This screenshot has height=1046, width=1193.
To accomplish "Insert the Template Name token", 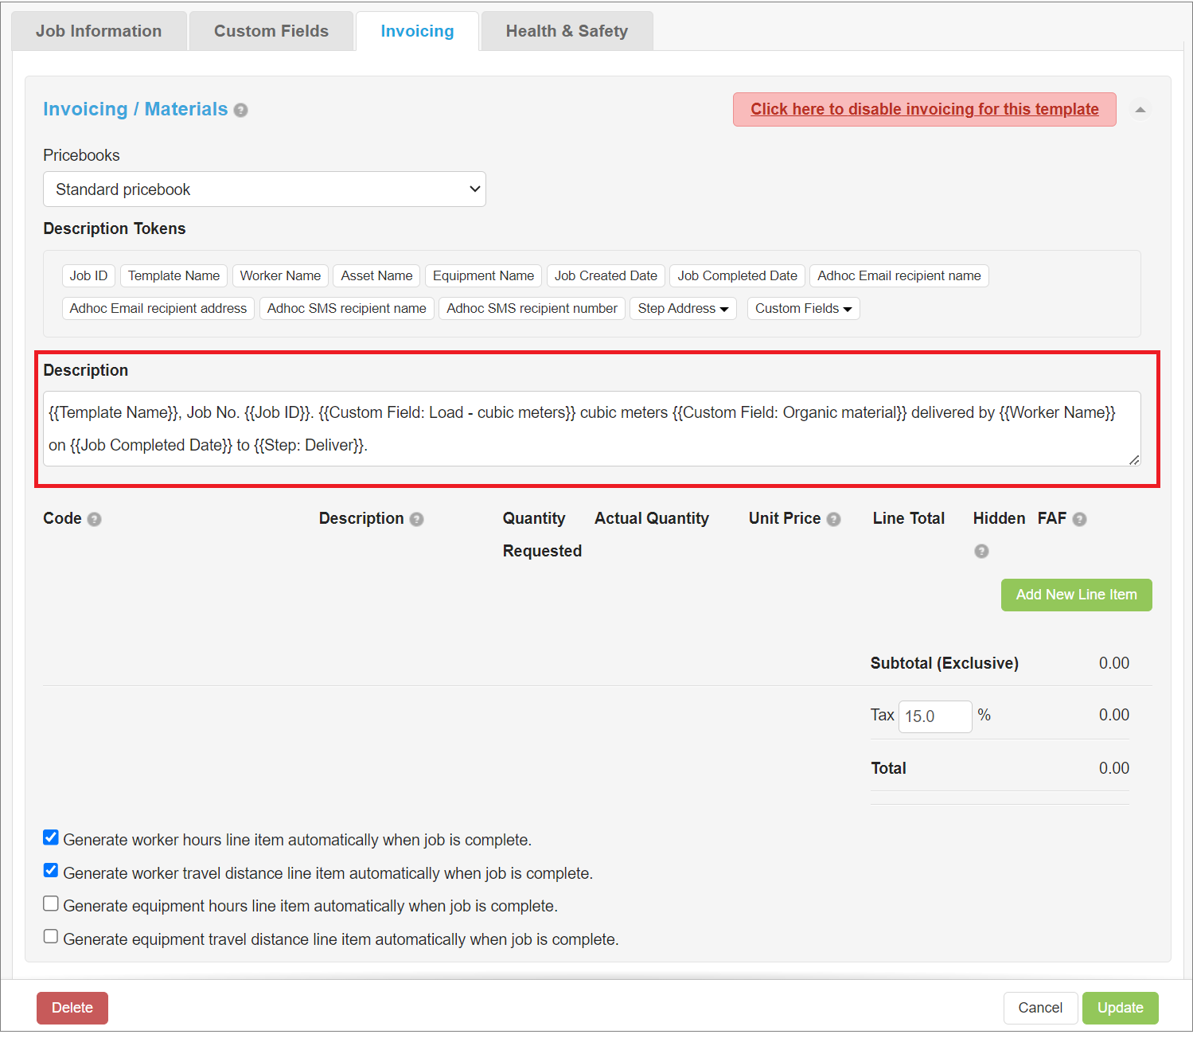I will click(173, 275).
